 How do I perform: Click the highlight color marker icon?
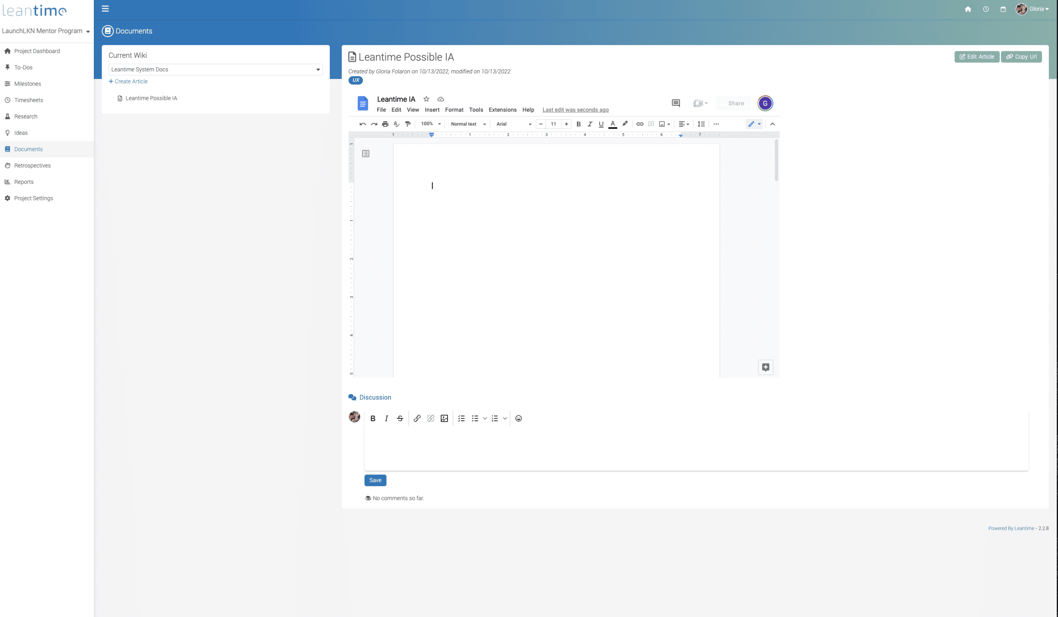625,124
